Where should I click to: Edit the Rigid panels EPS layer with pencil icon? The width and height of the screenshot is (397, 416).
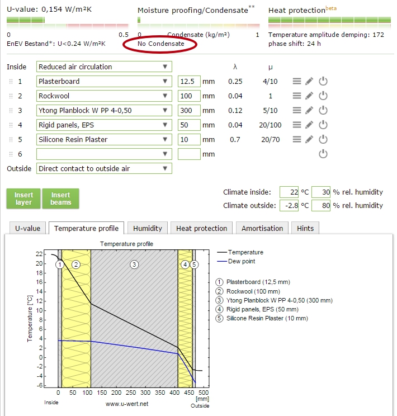[309, 125]
